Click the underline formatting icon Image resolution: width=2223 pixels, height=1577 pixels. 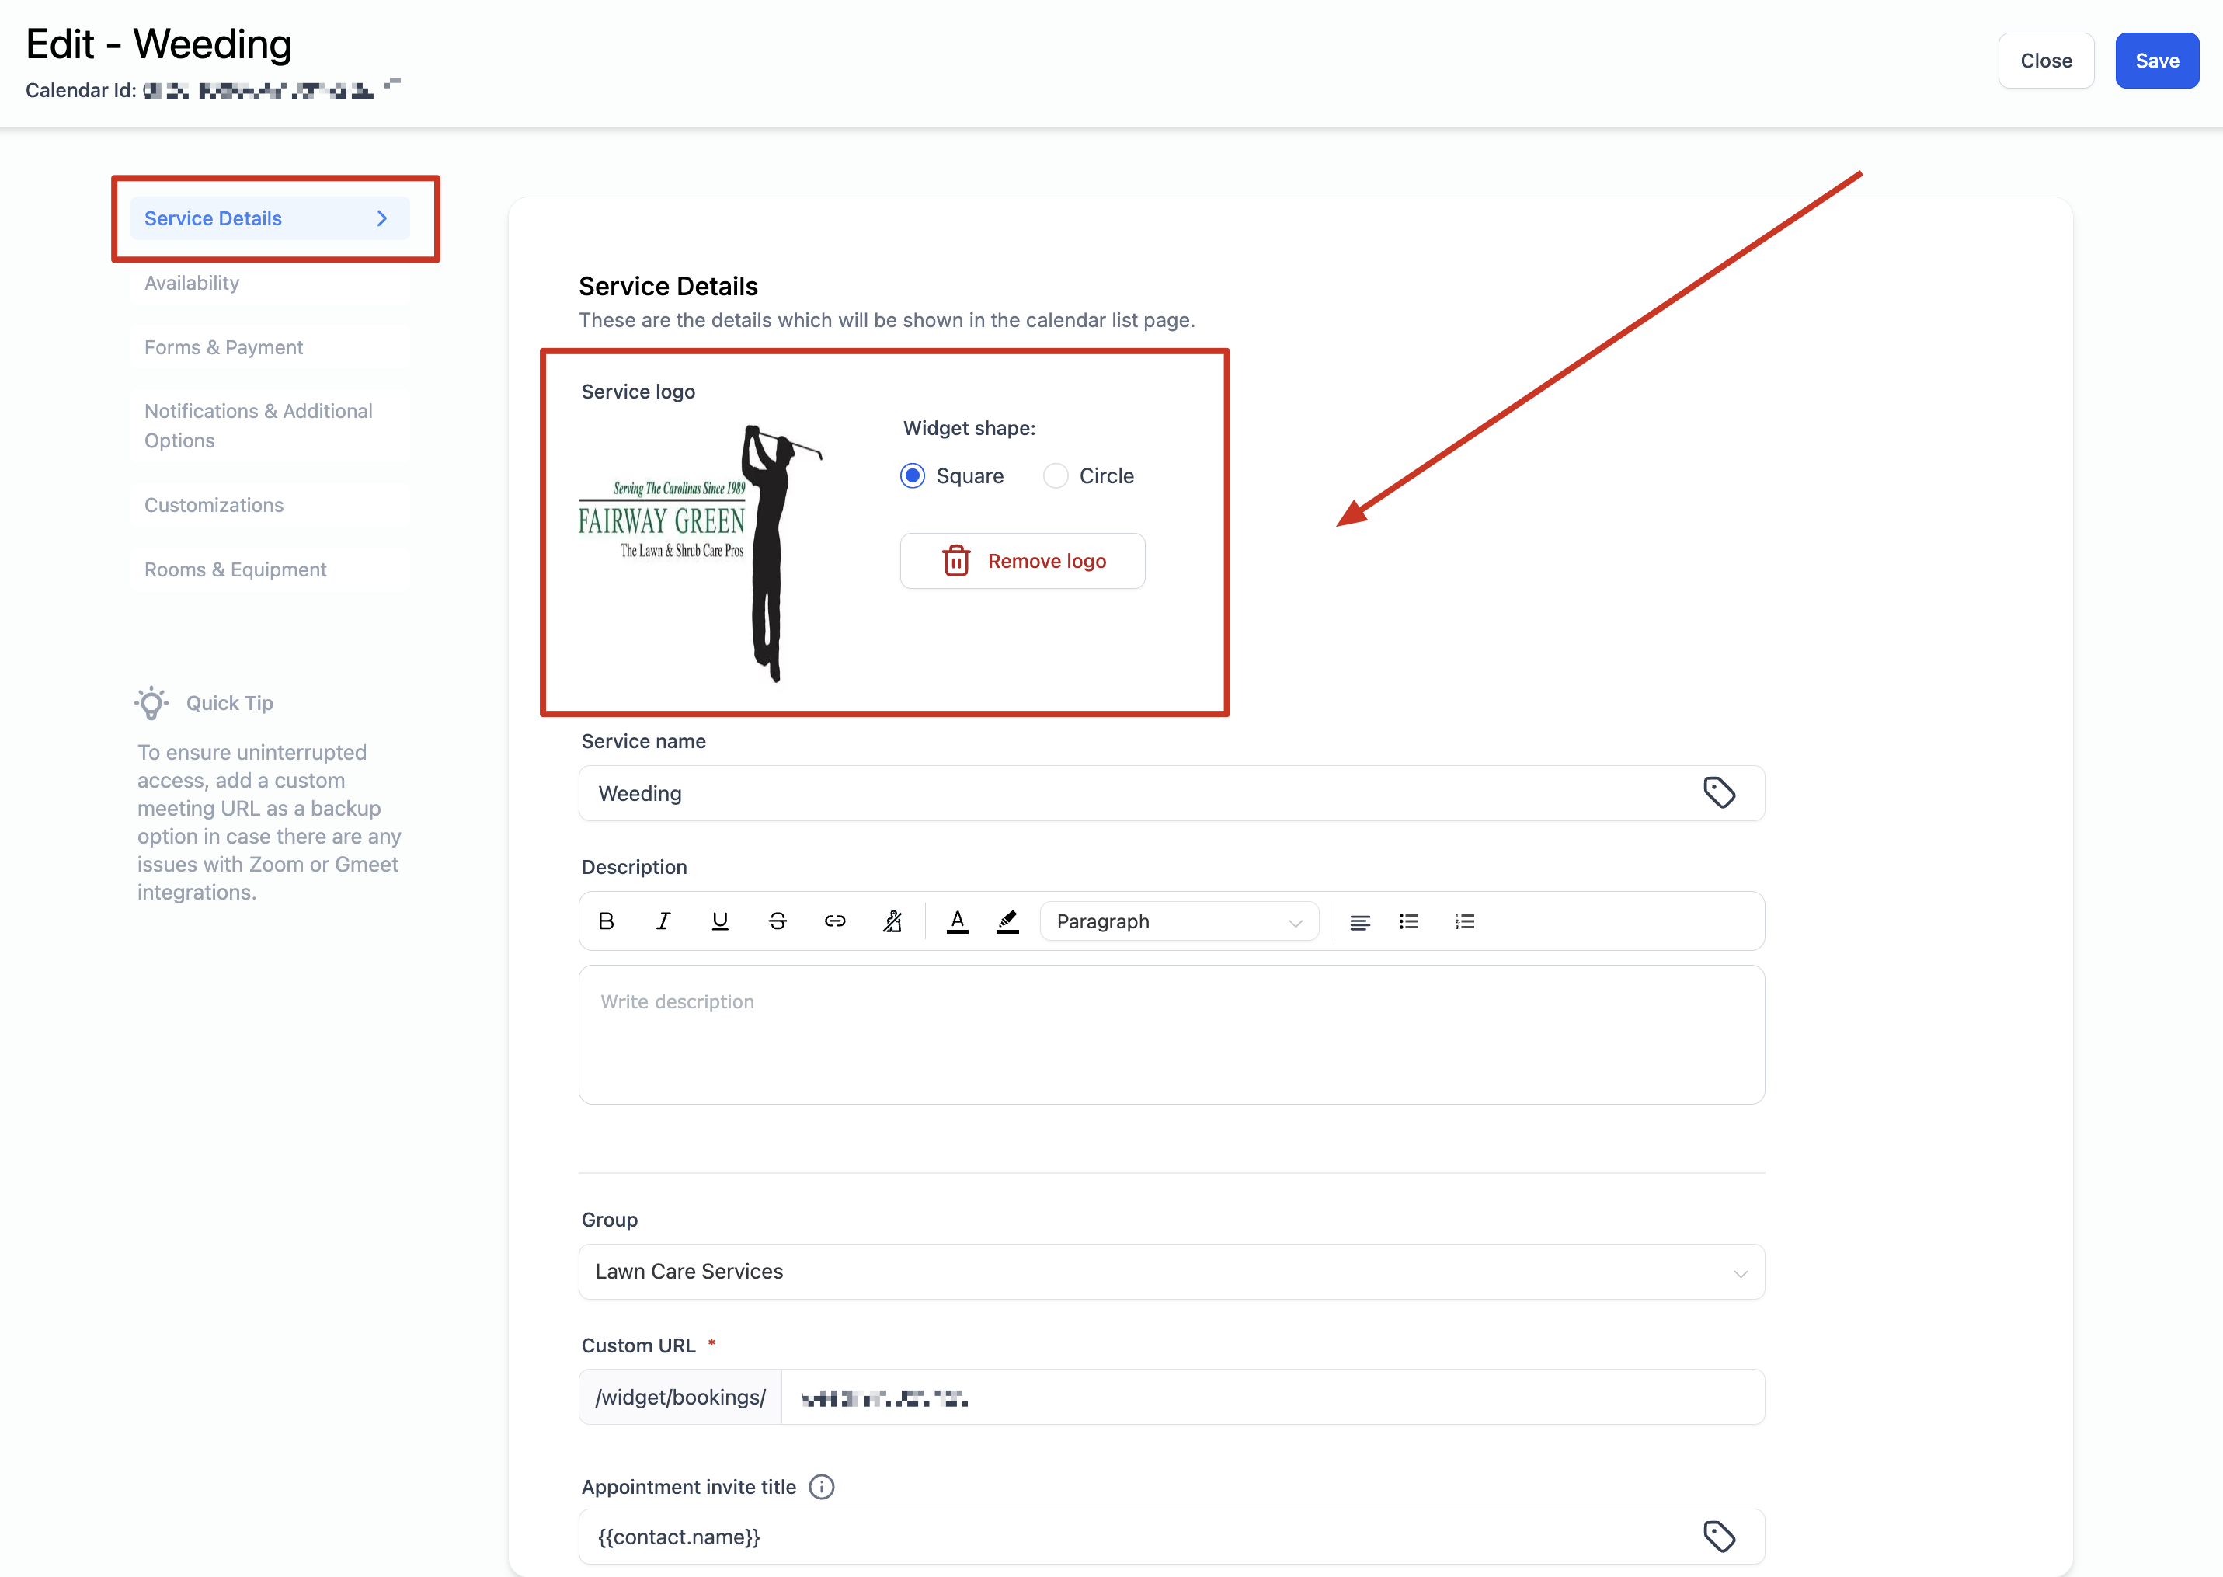[x=719, y=921]
